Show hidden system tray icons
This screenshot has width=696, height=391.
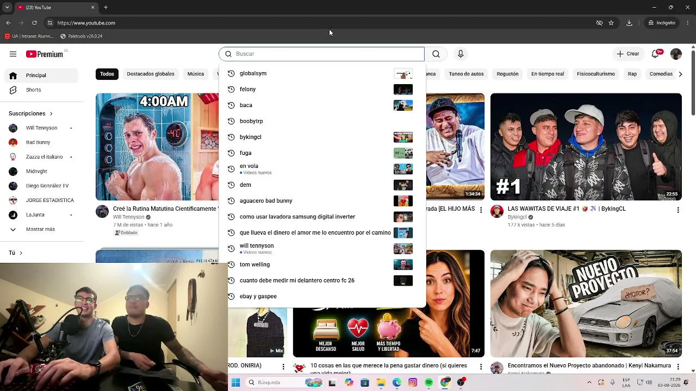tap(589, 383)
